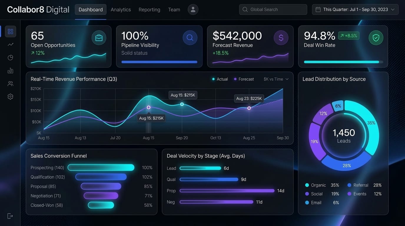This screenshot has width=405, height=226.
Task: Click the shield check icon on Win Rate card
Action: pos(376,38)
